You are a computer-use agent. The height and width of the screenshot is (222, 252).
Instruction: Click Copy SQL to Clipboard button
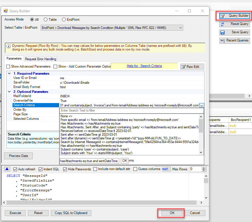71,213
